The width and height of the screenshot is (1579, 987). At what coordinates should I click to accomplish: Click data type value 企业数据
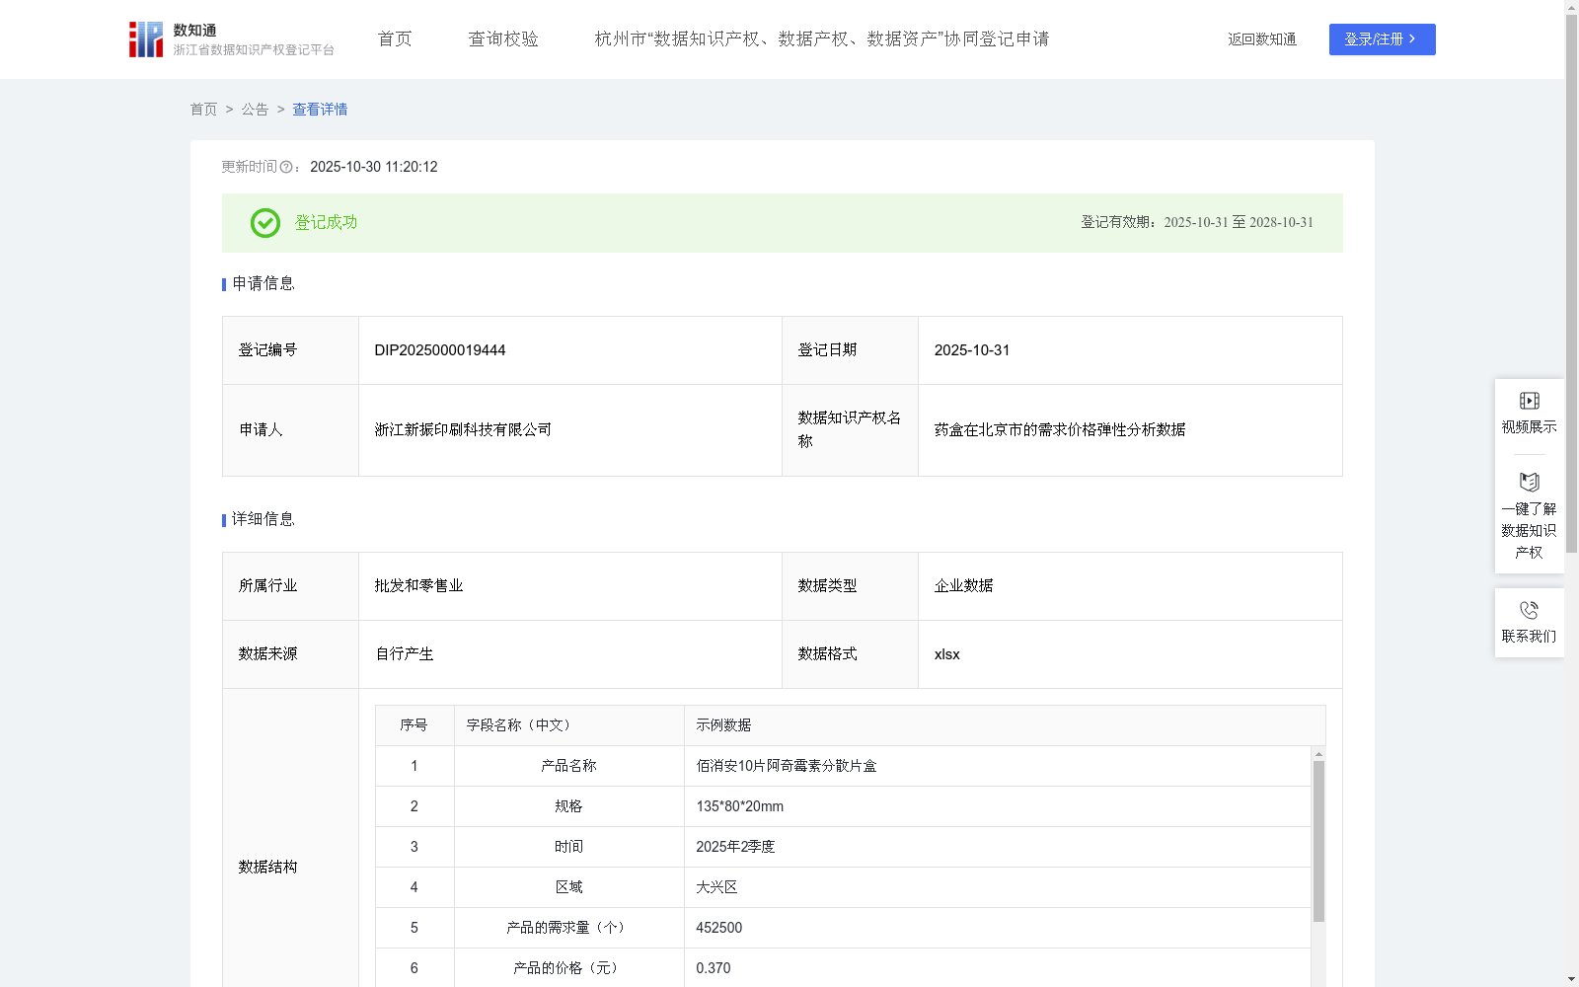point(963,586)
